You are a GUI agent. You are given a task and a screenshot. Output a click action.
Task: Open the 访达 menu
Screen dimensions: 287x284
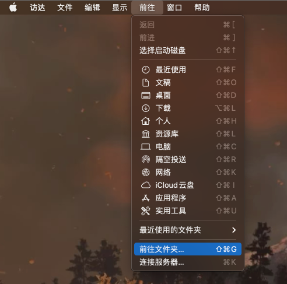pos(37,8)
